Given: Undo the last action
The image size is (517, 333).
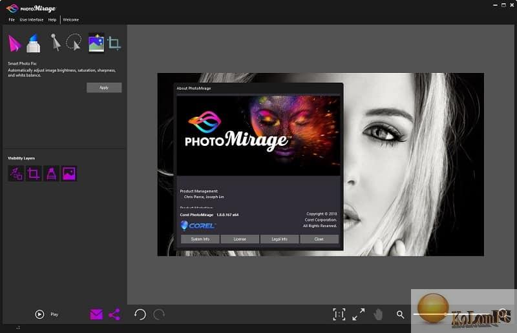Looking at the screenshot, I should 140,314.
